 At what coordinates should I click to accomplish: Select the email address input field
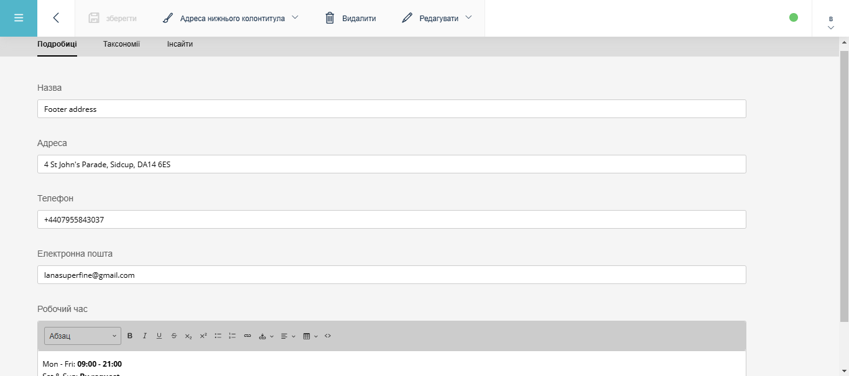tap(391, 275)
